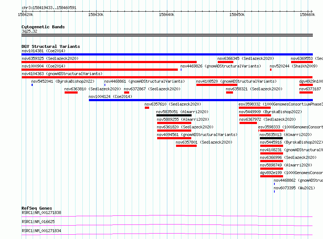The width and height of the screenshot is (323, 239).
Task: Open the nsv5898749 (Almarri2020) variant
Action: coord(286,165)
